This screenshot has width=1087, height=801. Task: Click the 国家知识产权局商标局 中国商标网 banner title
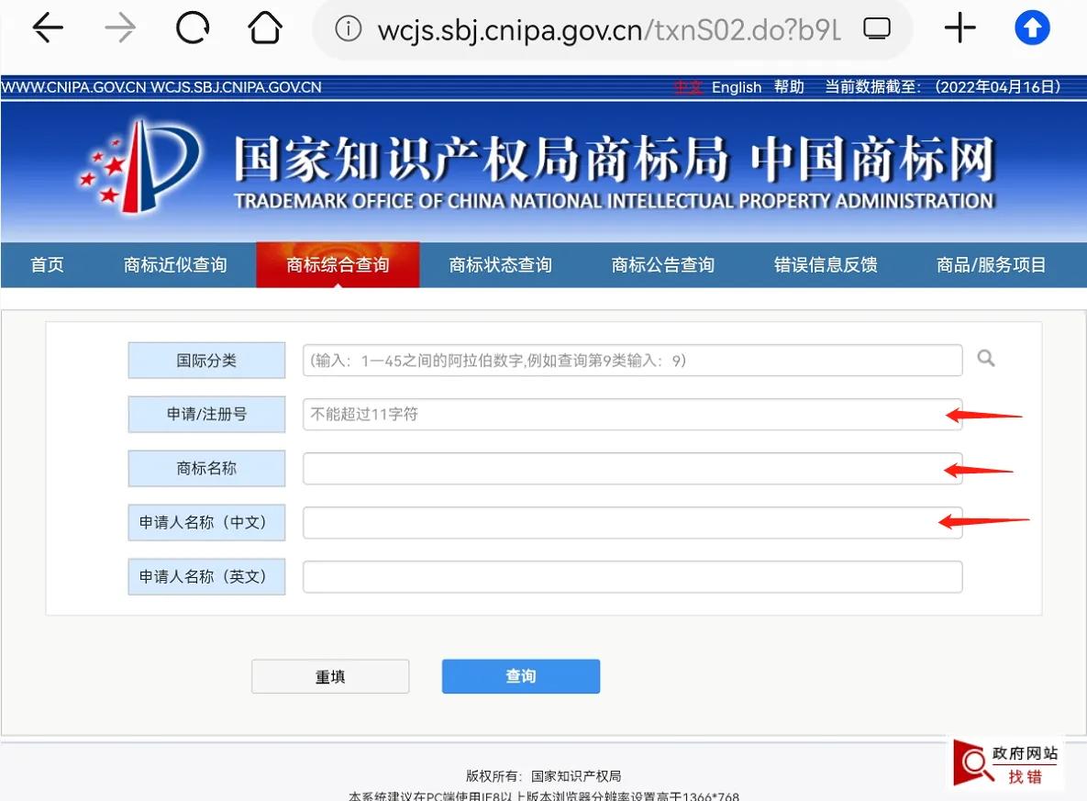[615, 160]
